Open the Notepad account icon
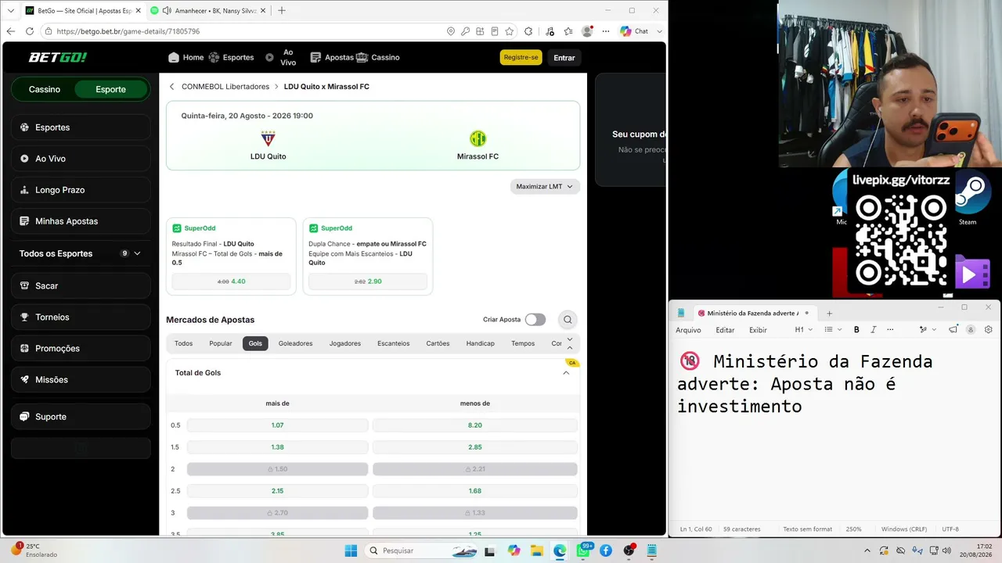The width and height of the screenshot is (1002, 563). point(971,330)
